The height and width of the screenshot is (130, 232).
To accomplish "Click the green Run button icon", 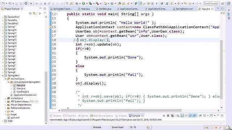I will pyautogui.click(x=84, y=3).
